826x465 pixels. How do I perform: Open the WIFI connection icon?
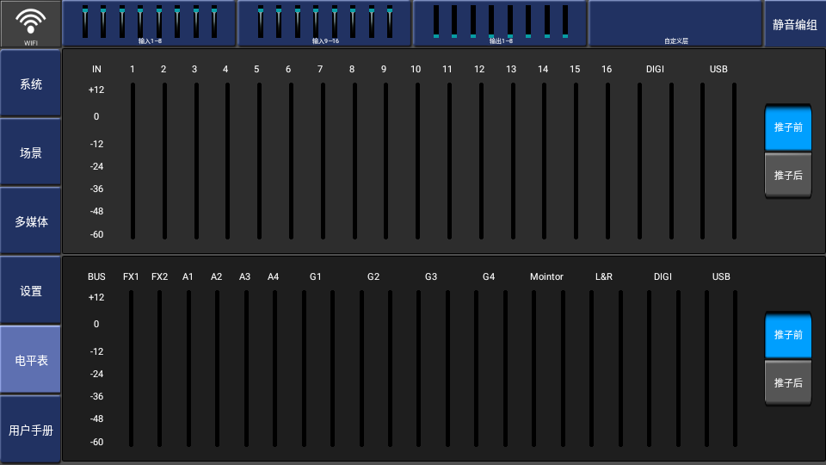click(x=31, y=24)
